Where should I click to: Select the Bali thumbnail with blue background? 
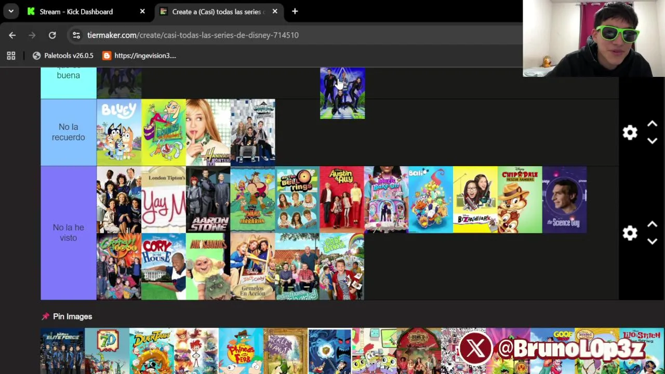tap(431, 199)
